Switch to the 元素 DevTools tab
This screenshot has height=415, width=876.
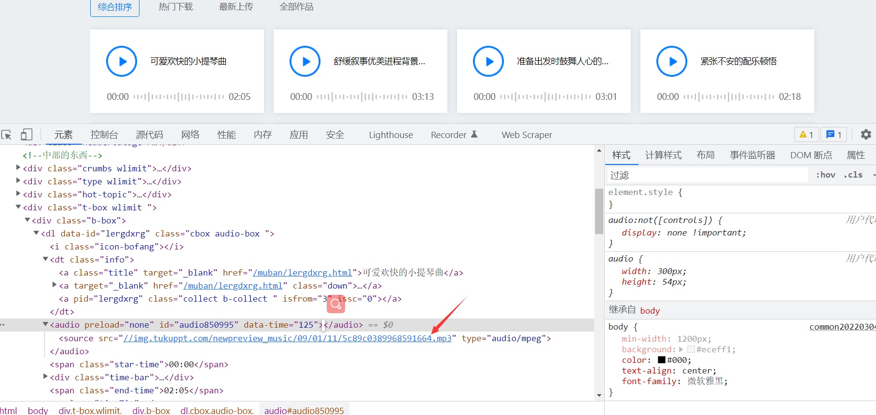coord(63,135)
